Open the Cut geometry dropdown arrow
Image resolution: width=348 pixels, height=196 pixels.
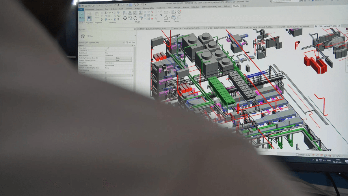(x=112, y=16)
